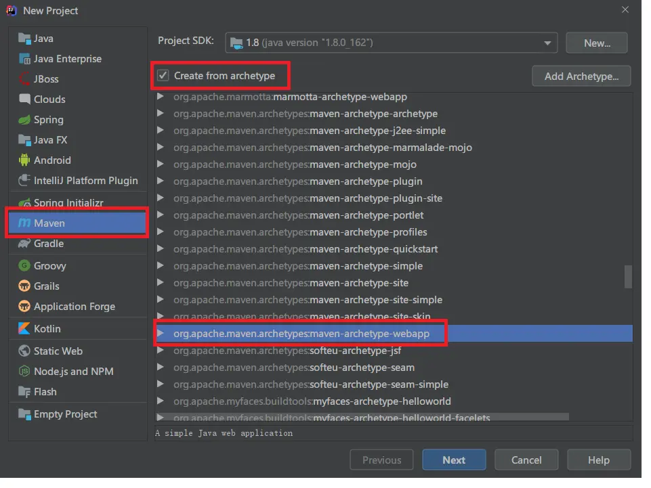Click the Previous button
The image size is (651, 488).
[x=382, y=461]
